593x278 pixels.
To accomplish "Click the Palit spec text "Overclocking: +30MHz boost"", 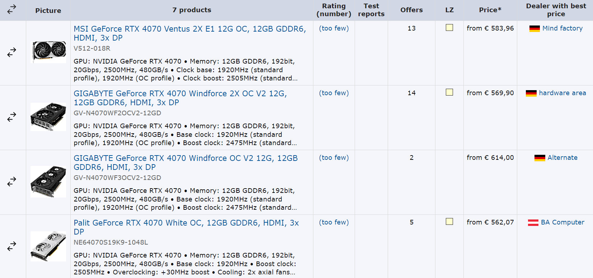I will (x=161, y=272).
